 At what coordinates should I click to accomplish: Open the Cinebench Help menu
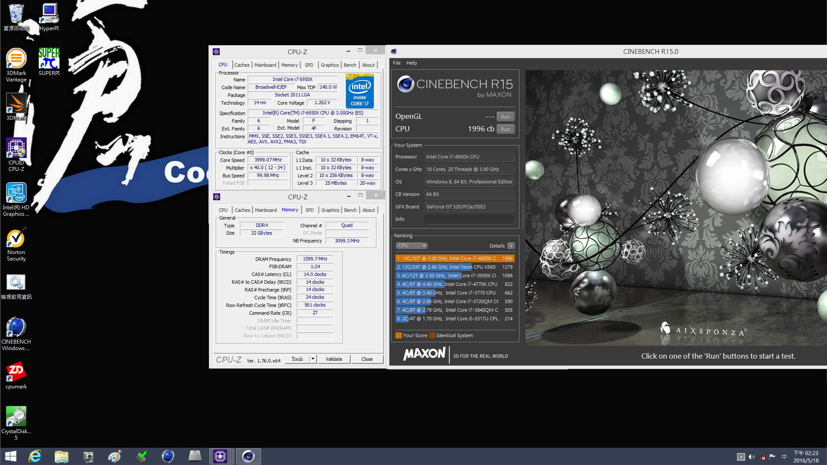click(412, 63)
